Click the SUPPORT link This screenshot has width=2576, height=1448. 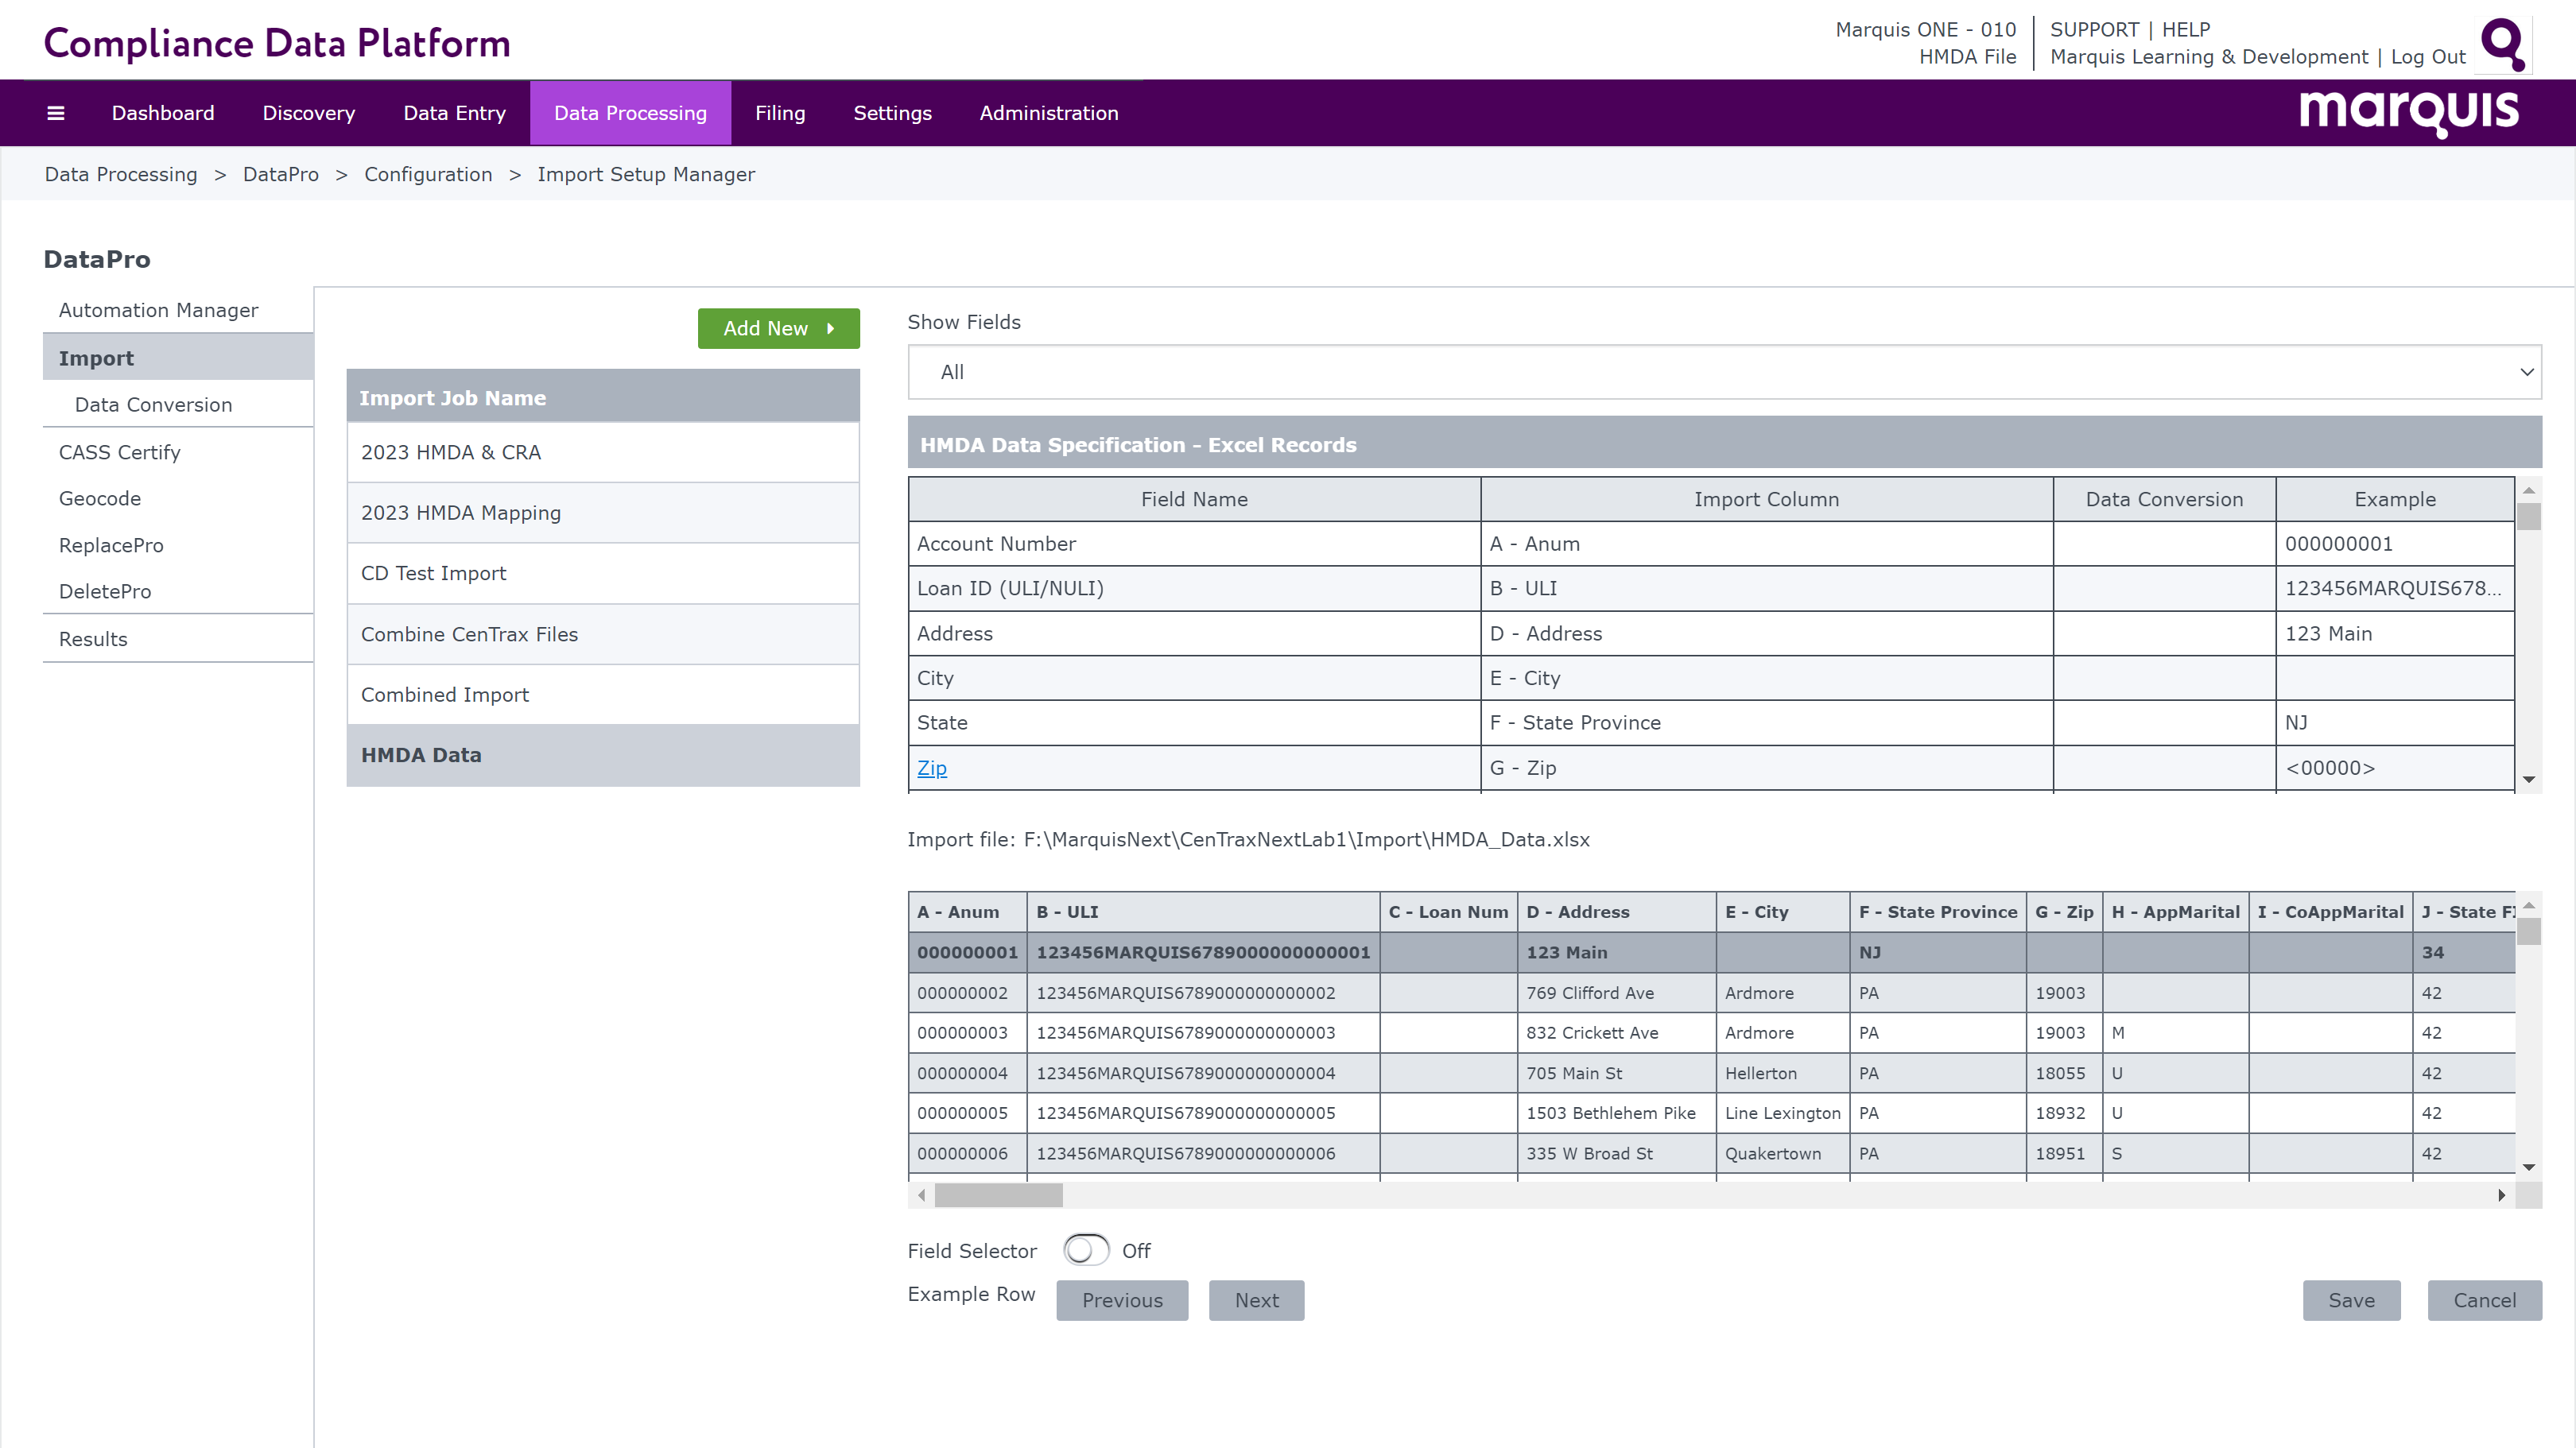click(2094, 30)
